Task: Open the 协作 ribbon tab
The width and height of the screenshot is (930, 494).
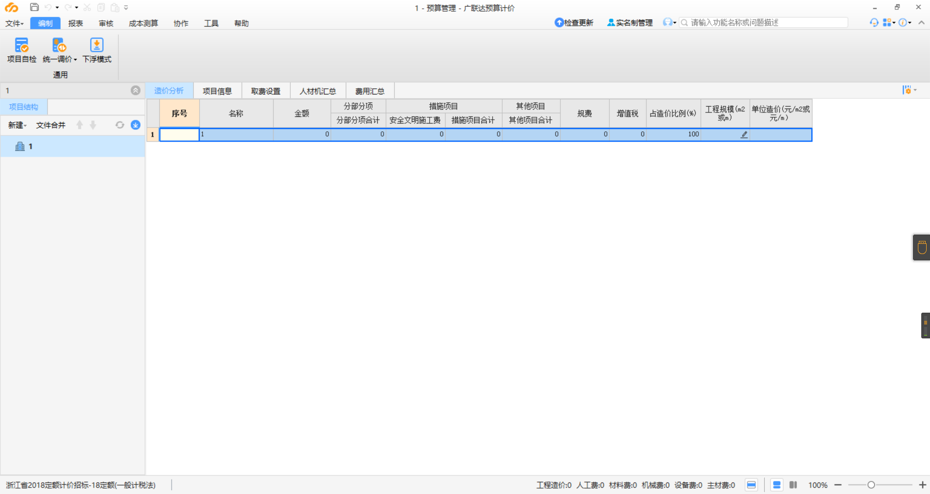Action: 181,23
